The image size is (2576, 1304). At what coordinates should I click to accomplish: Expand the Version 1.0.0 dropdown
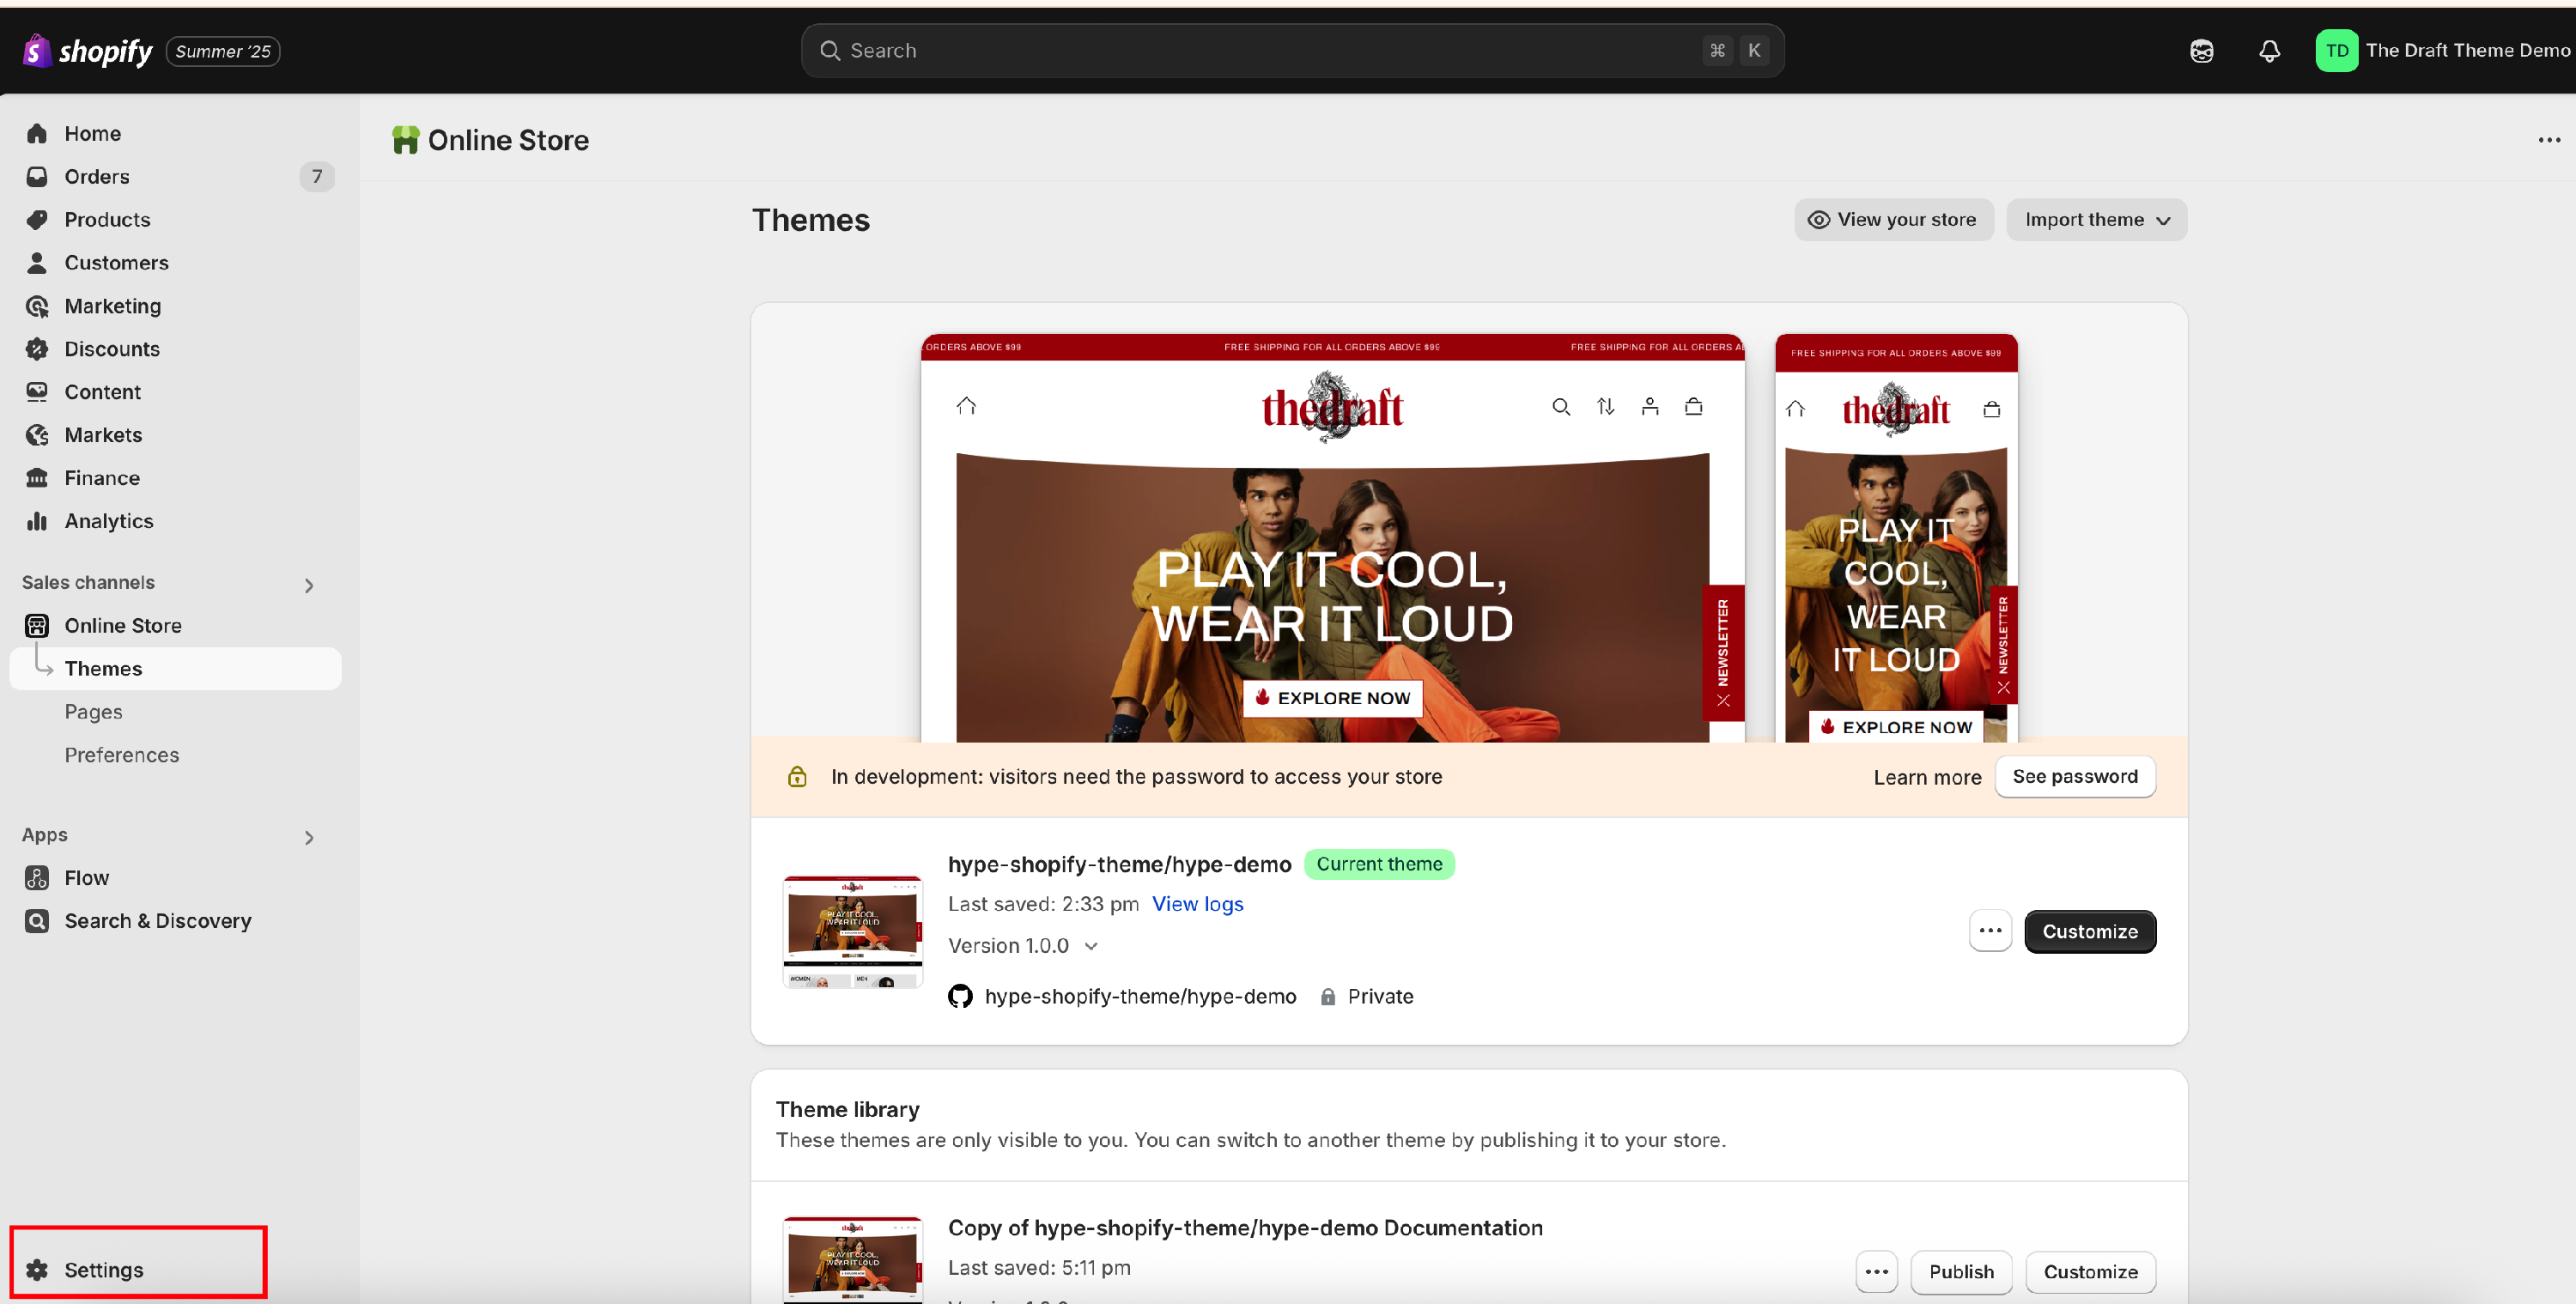(1023, 945)
